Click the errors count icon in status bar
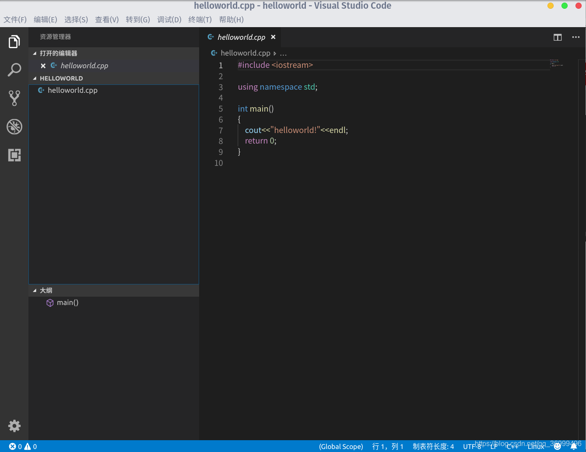Image resolution: width=586 pixels, height=452 pixels. point(12,446)
